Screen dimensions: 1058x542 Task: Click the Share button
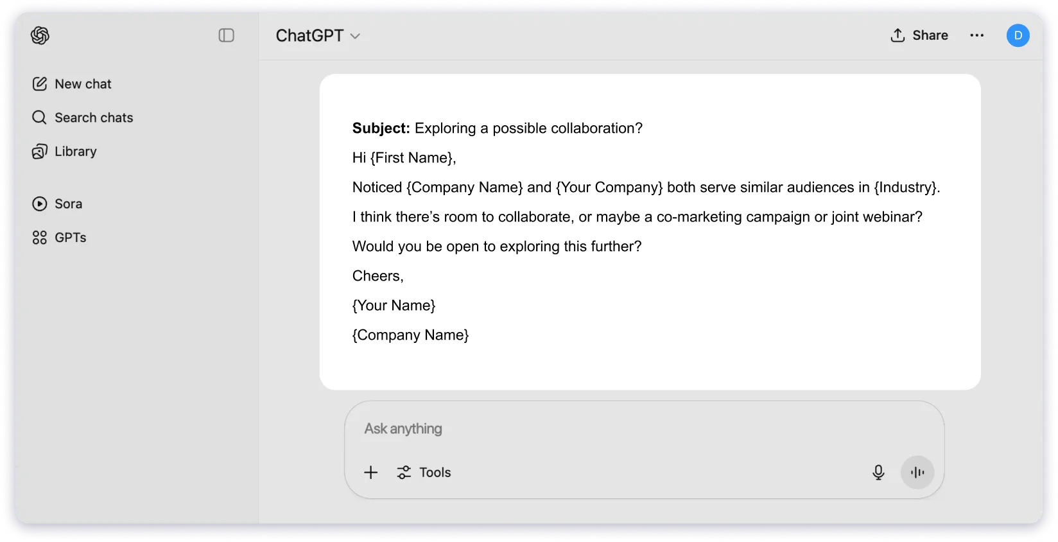click(919, 35)
